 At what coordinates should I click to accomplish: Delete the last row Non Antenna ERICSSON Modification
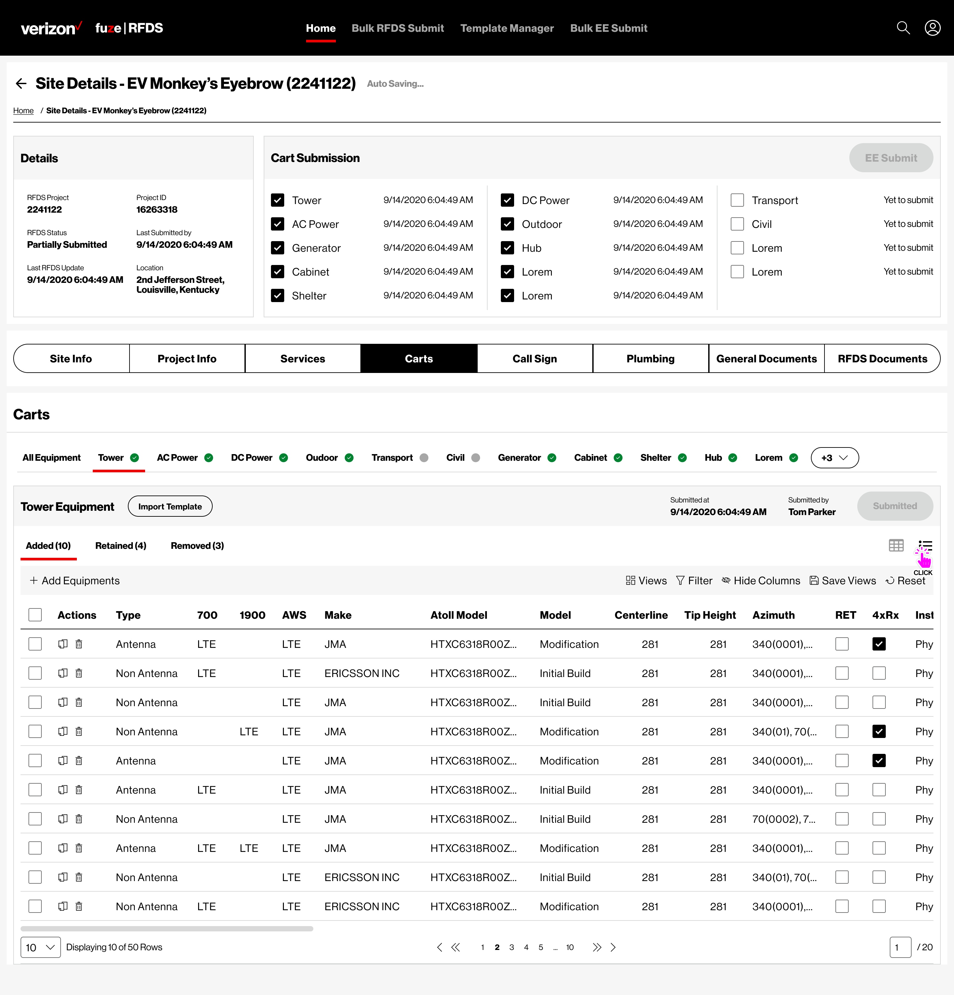[79, 906]
